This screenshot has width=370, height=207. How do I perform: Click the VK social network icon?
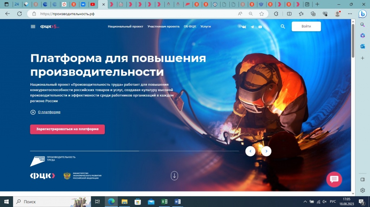244,27
